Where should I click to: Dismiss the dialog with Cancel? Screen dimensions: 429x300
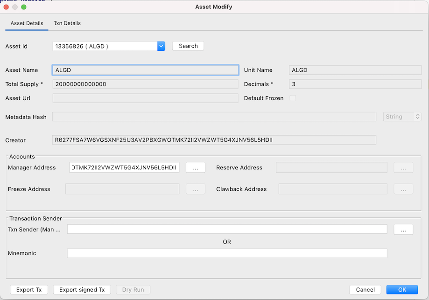365,289
